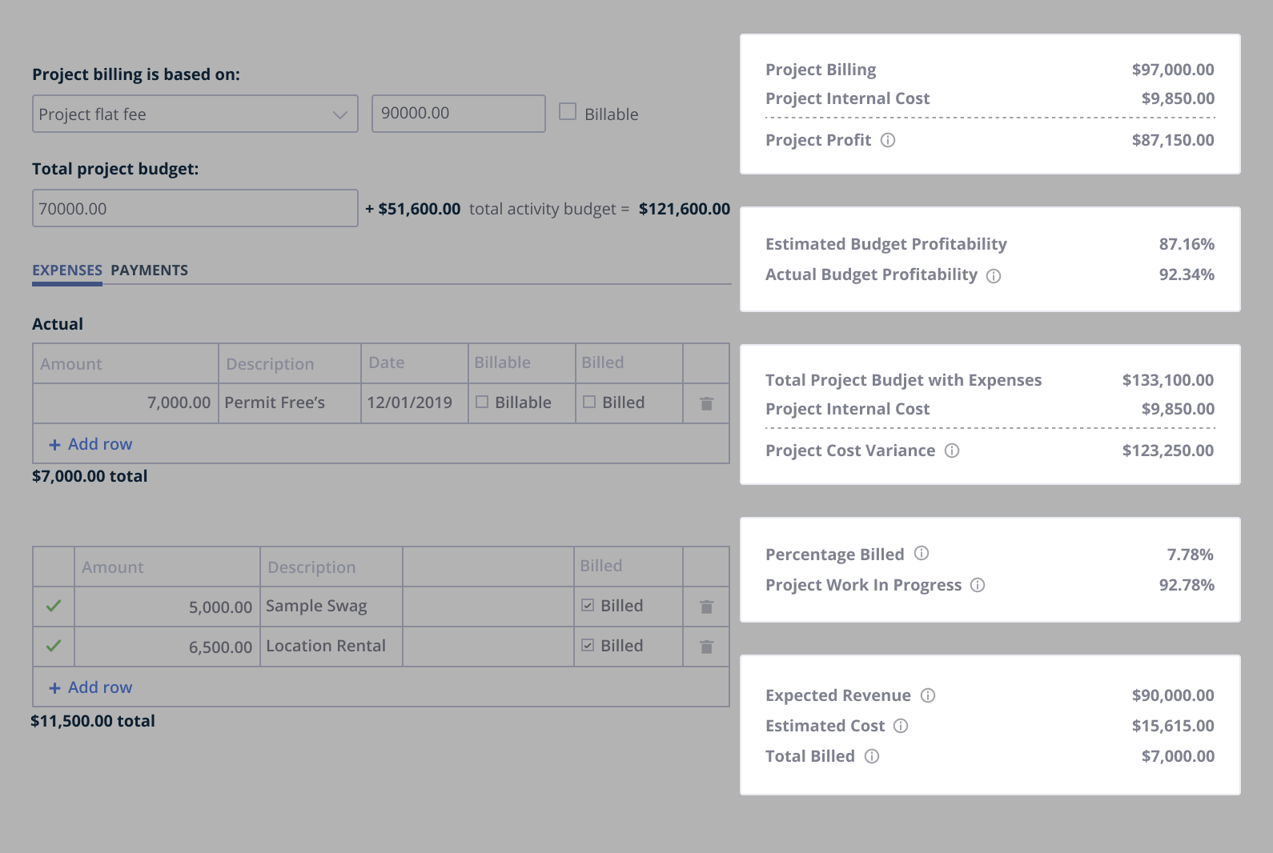
Task: Show info for Project Cost Variance
Action: click(x=952, y=451)
